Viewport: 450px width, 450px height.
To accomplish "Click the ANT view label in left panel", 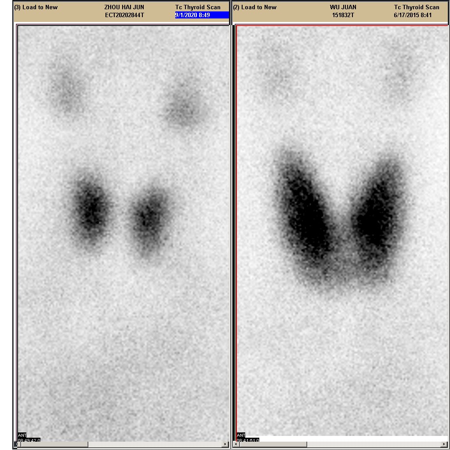I will (22, 435).
